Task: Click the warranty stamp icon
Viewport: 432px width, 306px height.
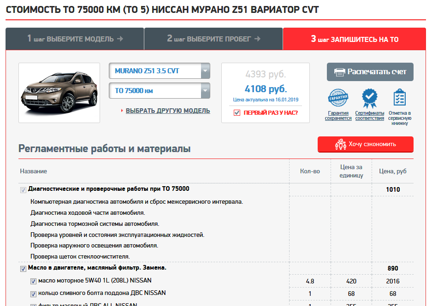Action: (338, 98)
